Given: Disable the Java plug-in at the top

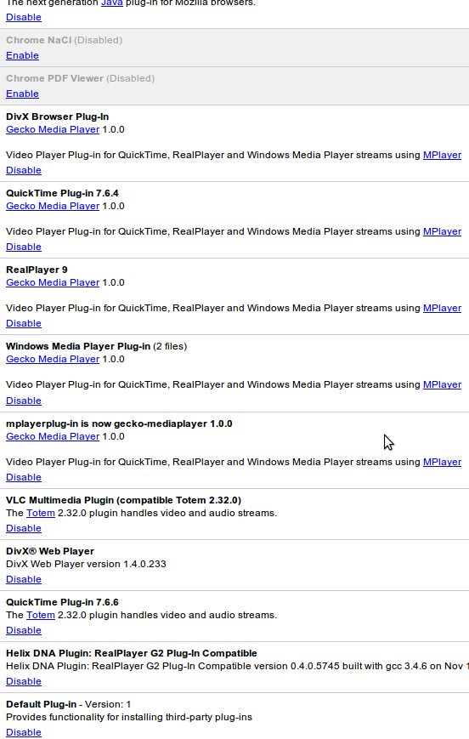Looking at the screenshot, I should pyautogui.click(x=24, y=18).
